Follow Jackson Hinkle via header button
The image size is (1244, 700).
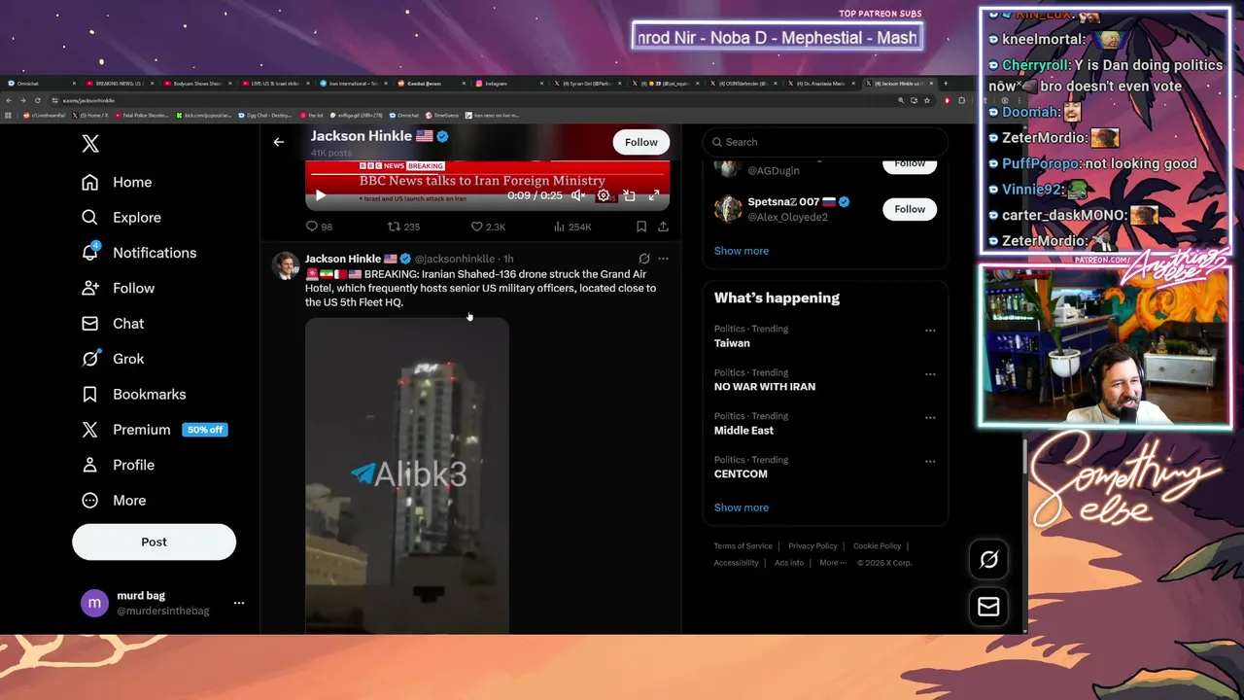(641, 142)
